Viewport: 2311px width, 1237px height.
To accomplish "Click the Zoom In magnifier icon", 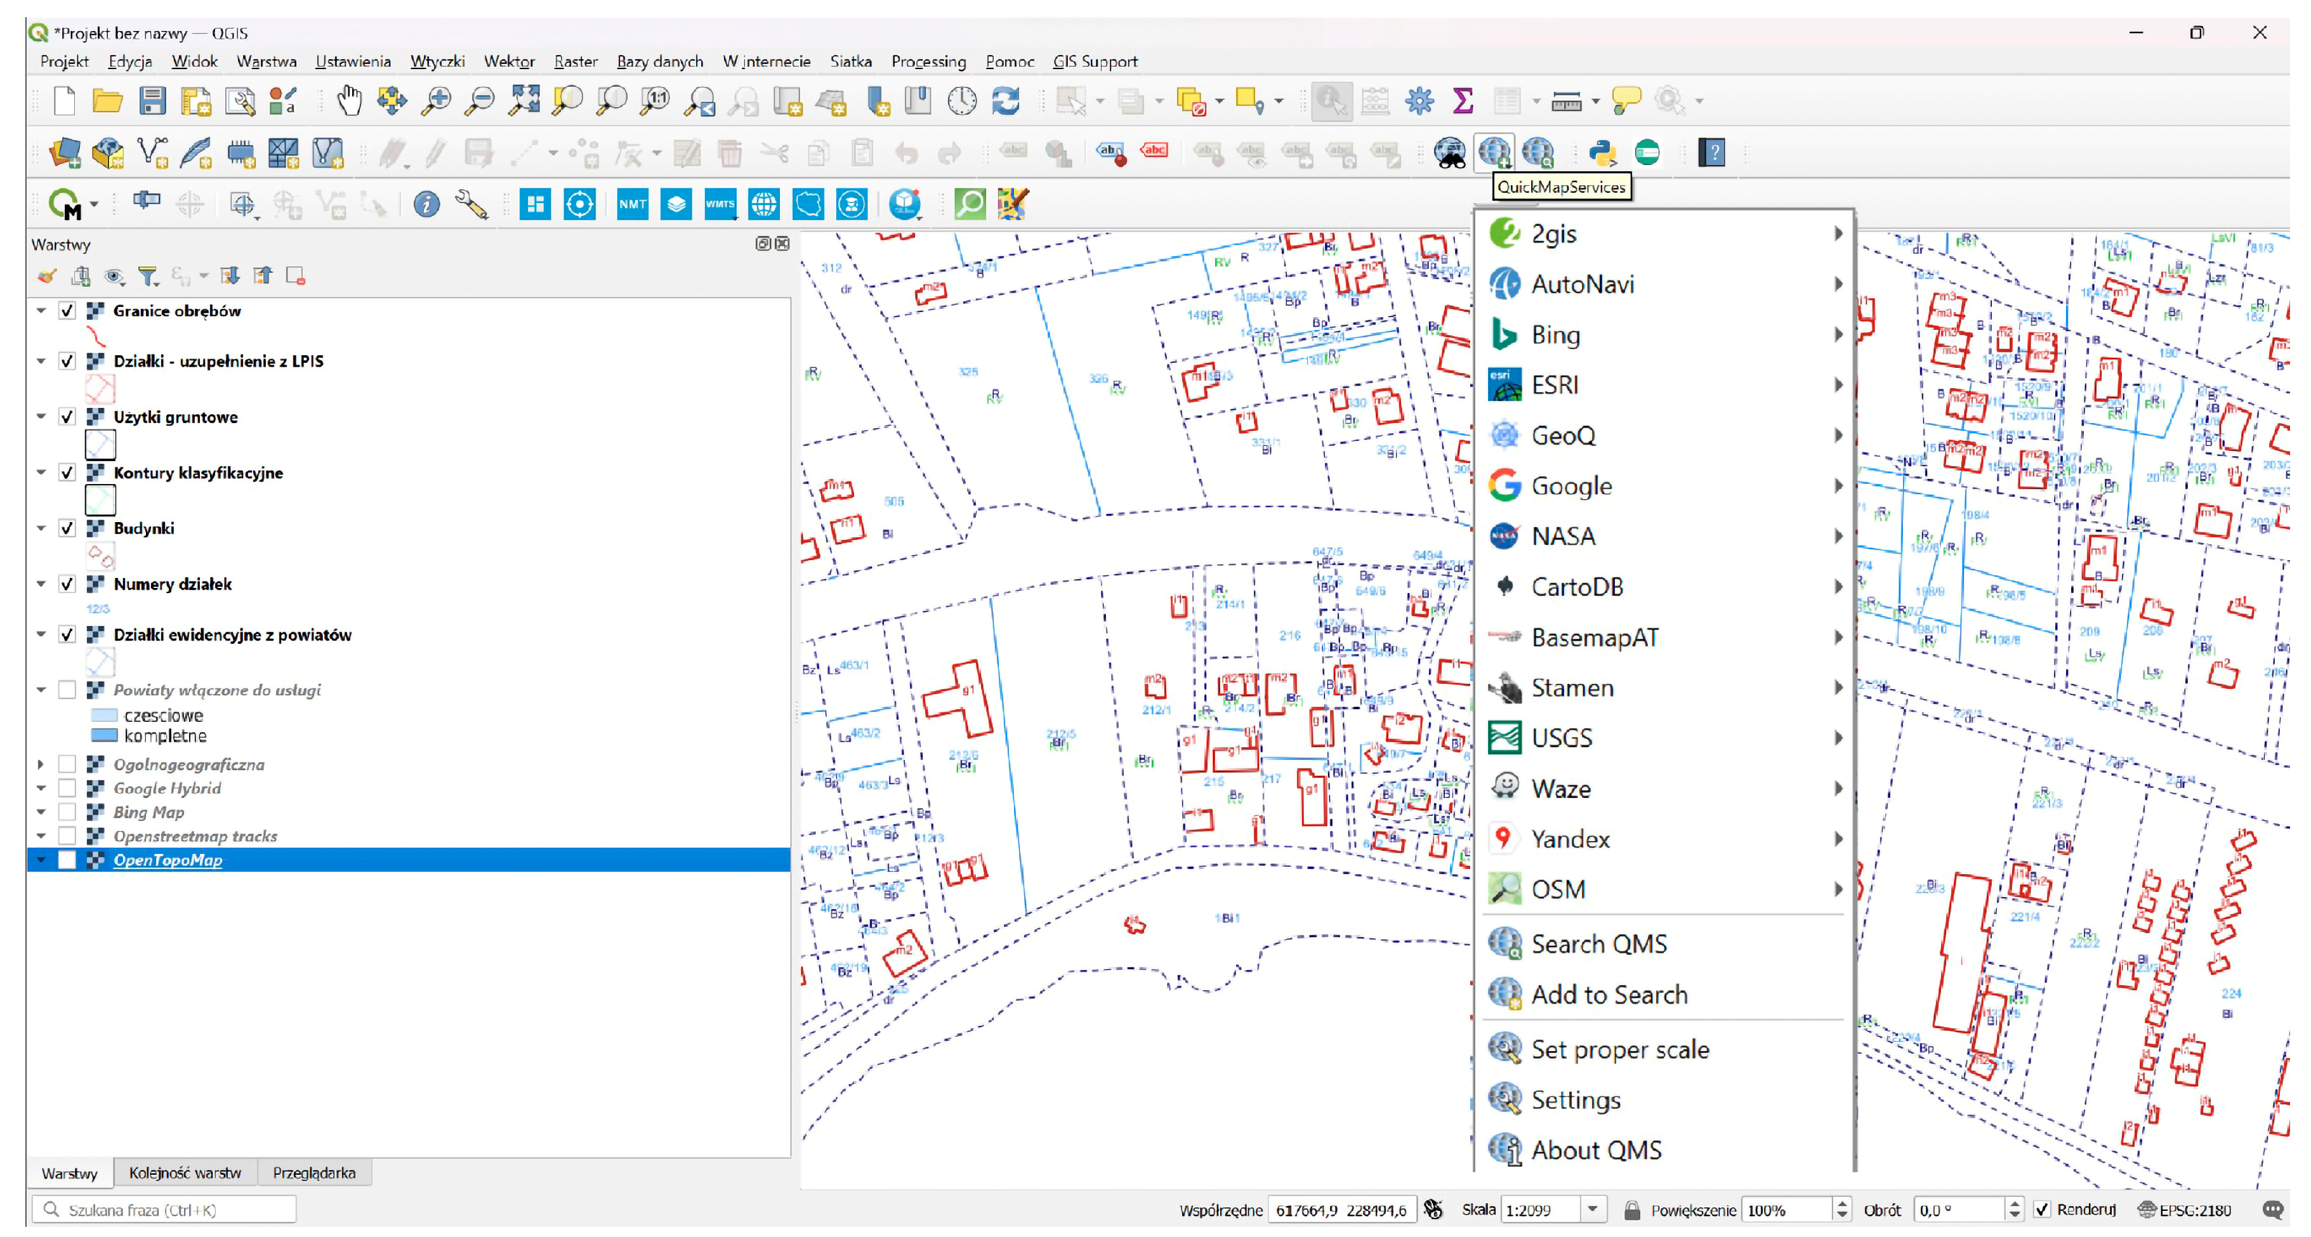I will pos(436,101).
